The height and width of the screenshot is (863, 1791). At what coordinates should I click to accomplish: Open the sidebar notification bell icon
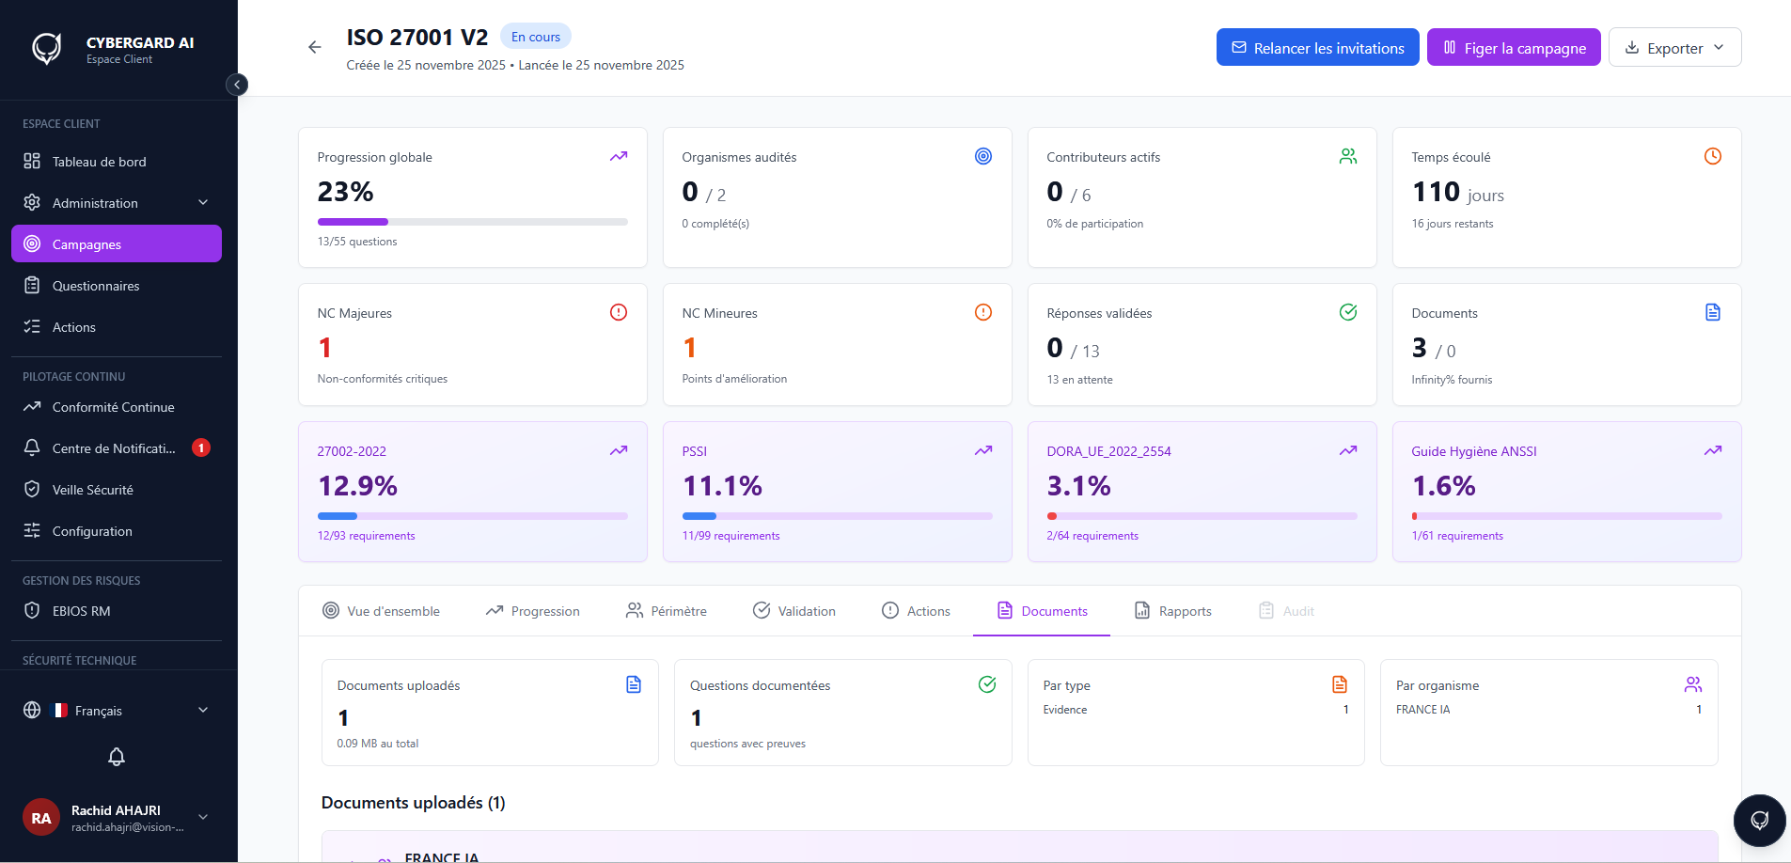(x=117, y=757)
